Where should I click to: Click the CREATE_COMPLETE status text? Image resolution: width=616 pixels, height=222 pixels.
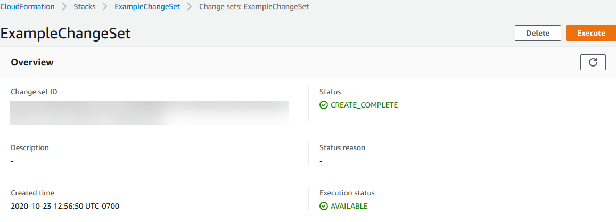click(x=364, y=105)
